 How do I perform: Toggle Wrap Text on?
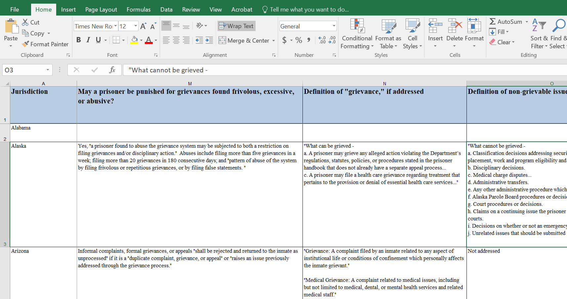click(236, 26)
